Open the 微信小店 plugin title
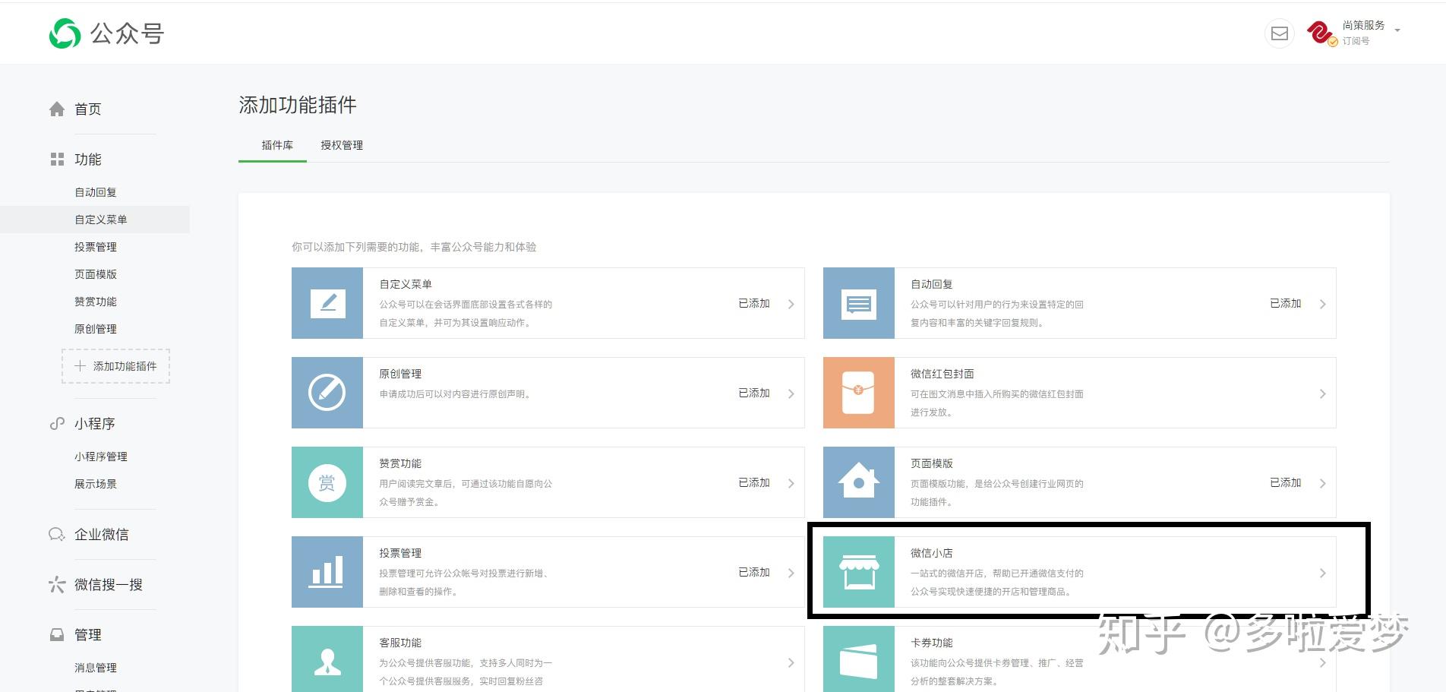 [932, 553]
